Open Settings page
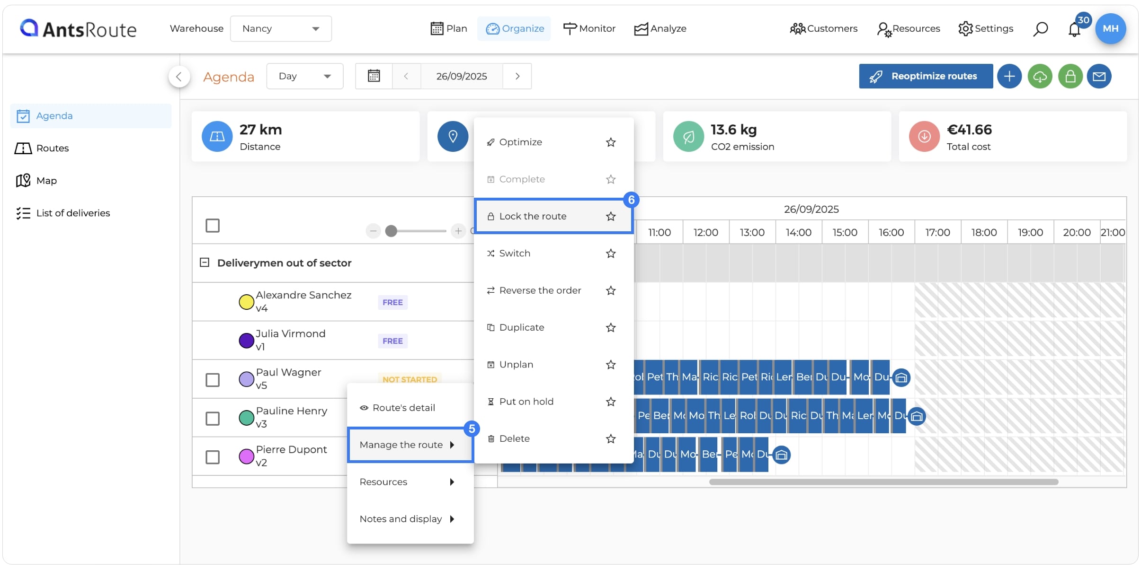 (x=986, y=28)
